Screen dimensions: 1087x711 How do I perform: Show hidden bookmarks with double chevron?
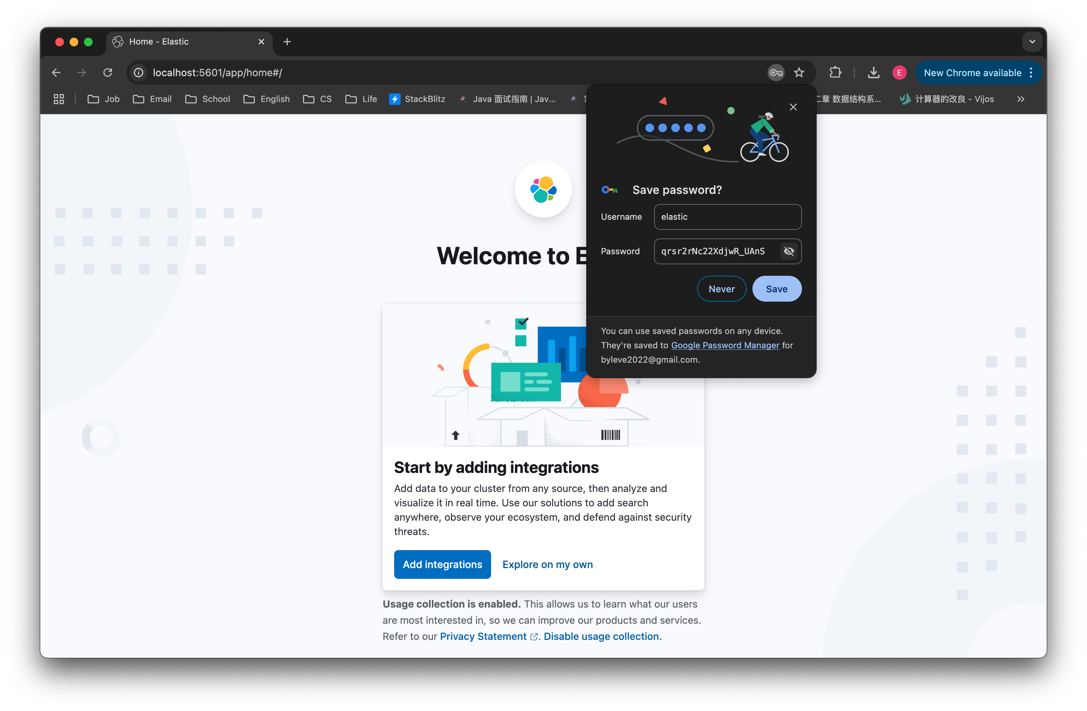click(x=1021, y=99)
